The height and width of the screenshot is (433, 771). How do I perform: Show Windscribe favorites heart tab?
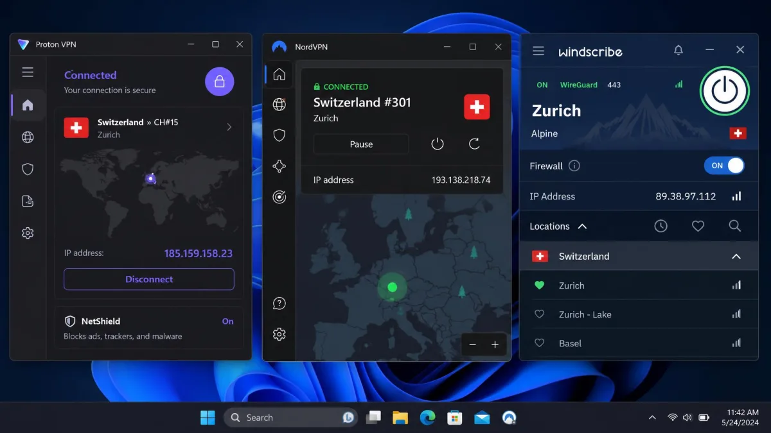pyautogui.click(x=698, y=226)
